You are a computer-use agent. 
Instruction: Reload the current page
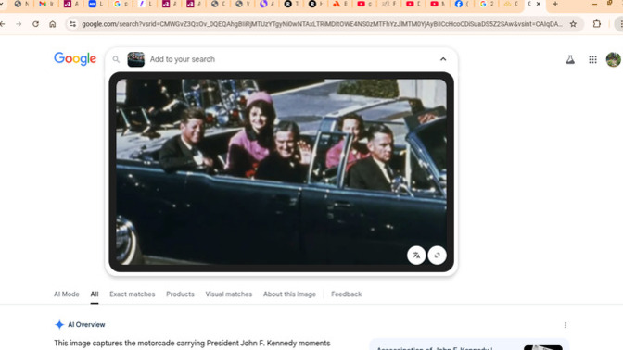pyautogui.click(x=36, y=24)
